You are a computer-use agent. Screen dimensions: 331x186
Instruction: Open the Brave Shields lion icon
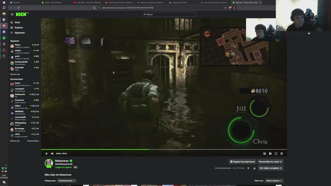click(x=230, y=8)
